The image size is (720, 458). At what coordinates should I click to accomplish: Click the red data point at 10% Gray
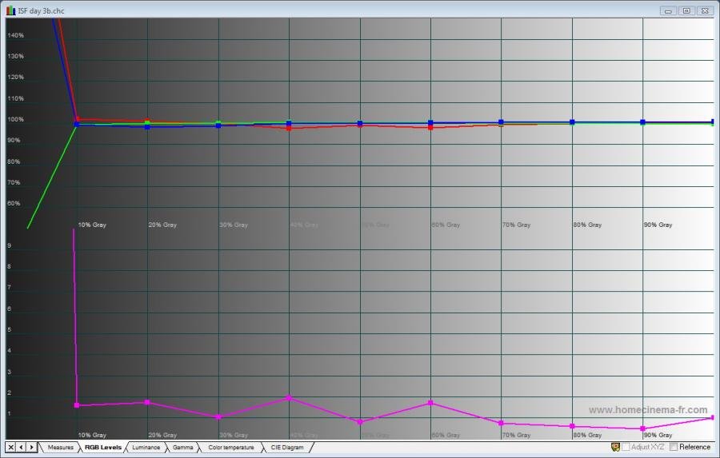tap(77, 120)
